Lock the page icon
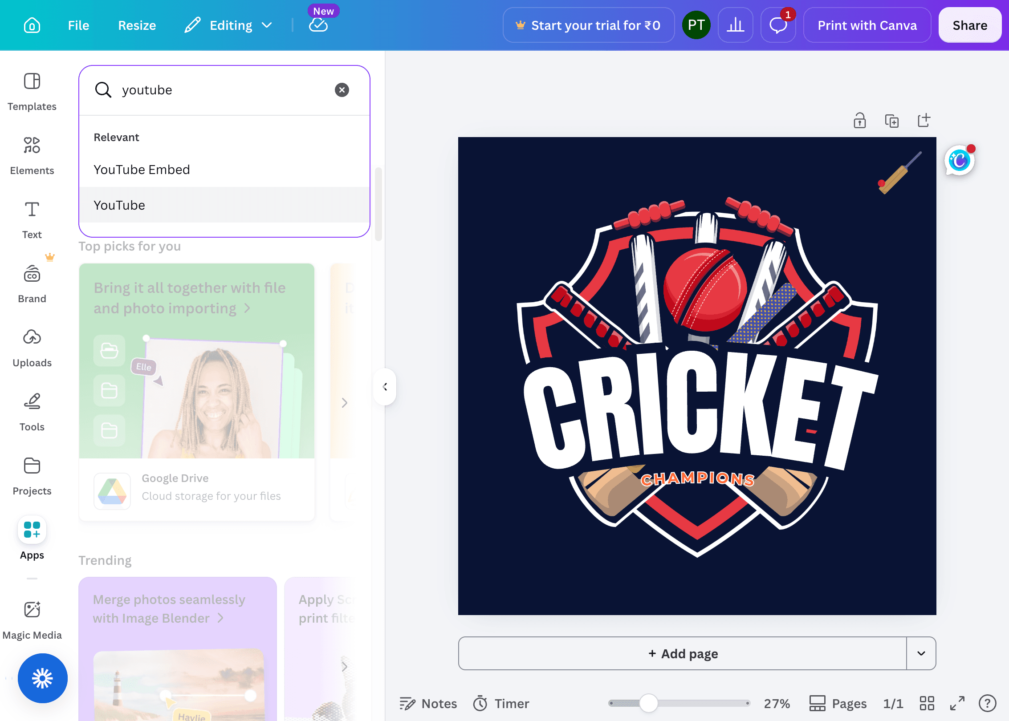Image resolution: width=1009 pixels, height=721 pixels. click(860, 121)
